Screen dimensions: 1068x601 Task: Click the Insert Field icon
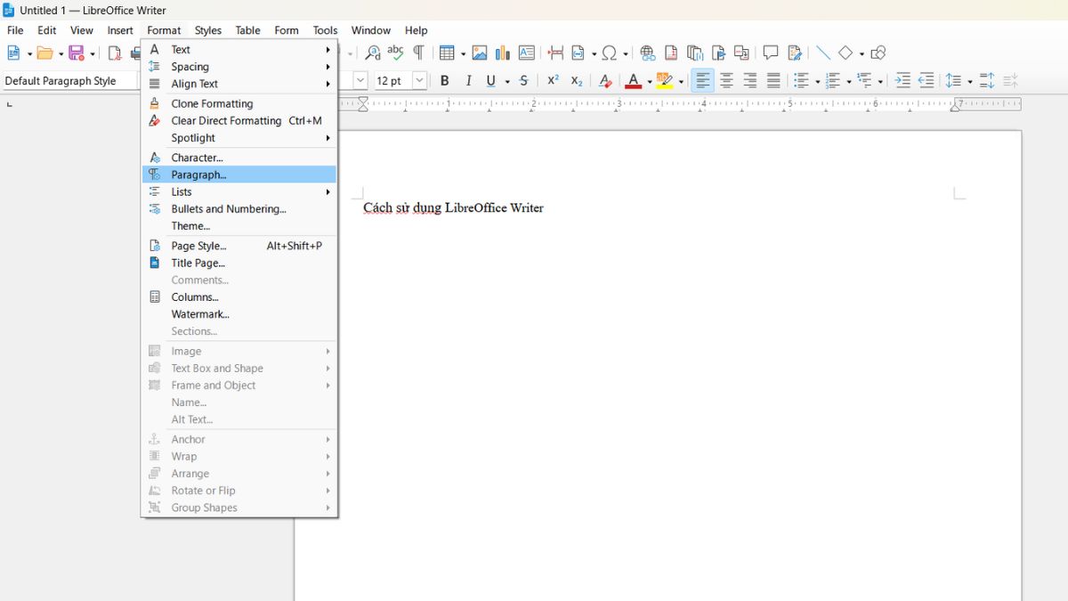coord(578,53)
